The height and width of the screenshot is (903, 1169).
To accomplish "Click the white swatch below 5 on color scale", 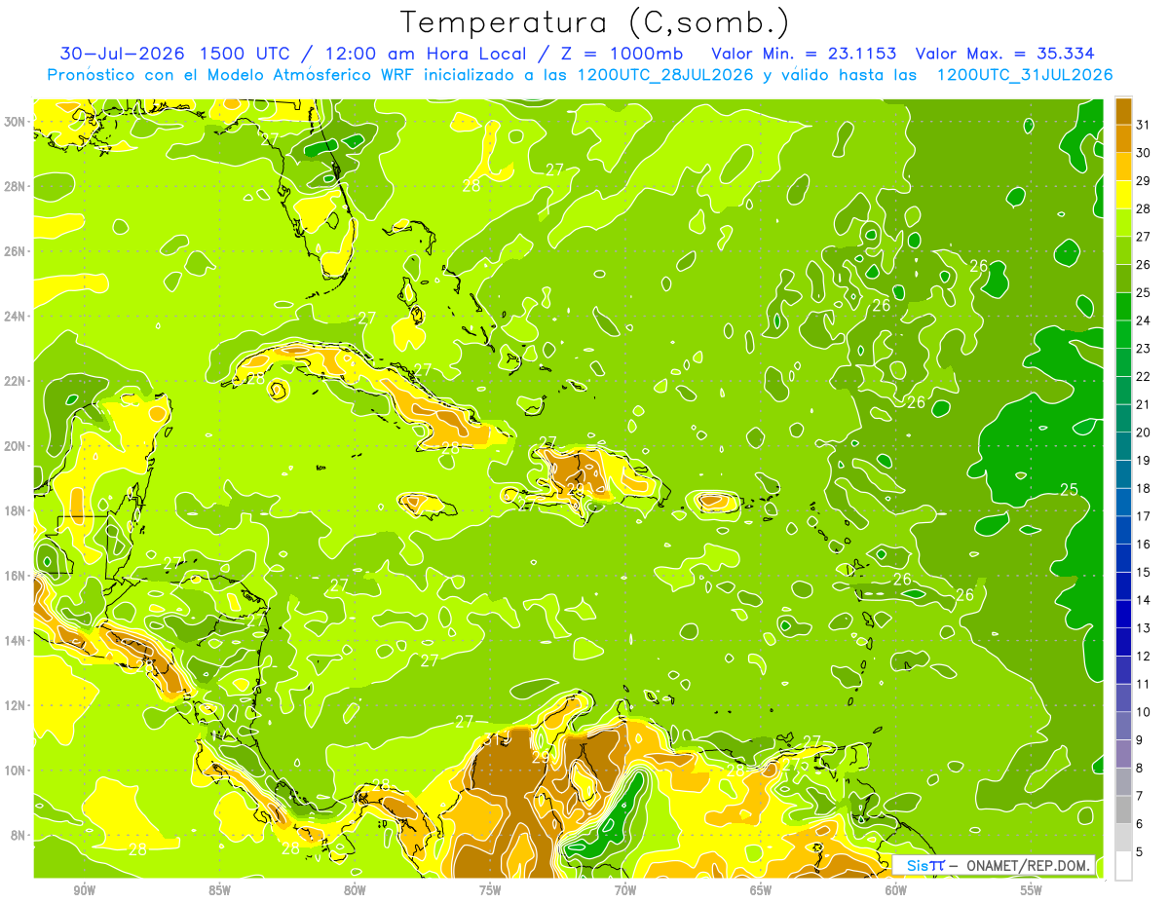I will (x=1123, y=865).
